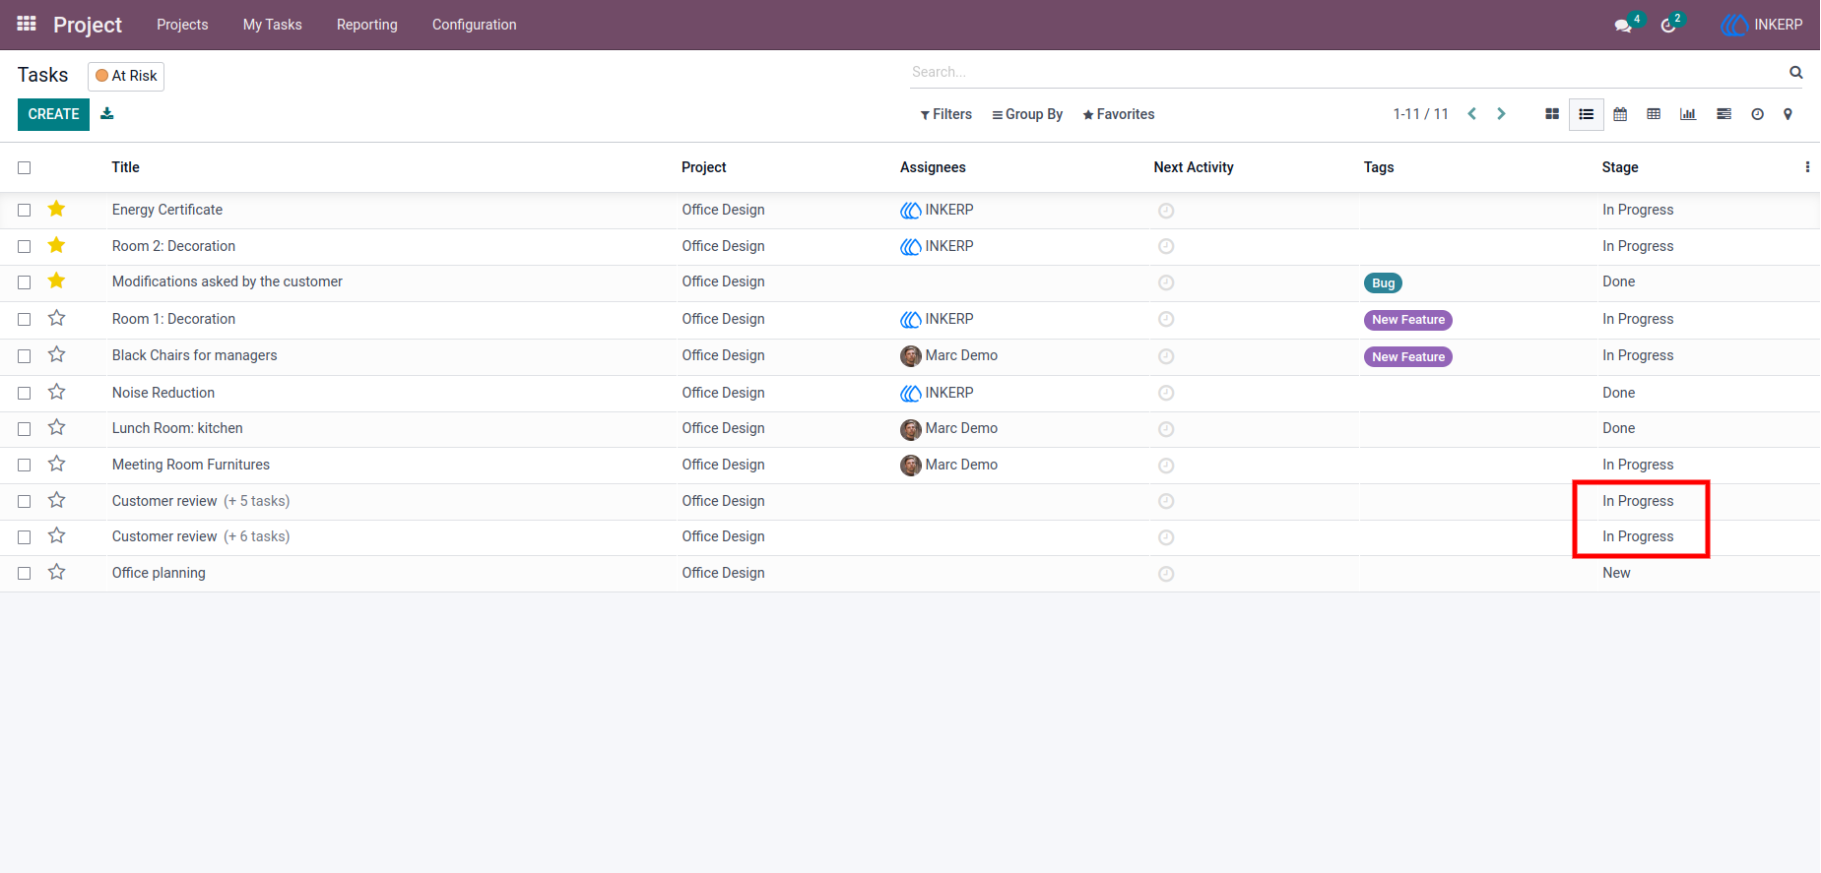Go to the previous page of tasks
Image resolution: width=1821 pixels, height=873 pixels.
click(1472, 114)
